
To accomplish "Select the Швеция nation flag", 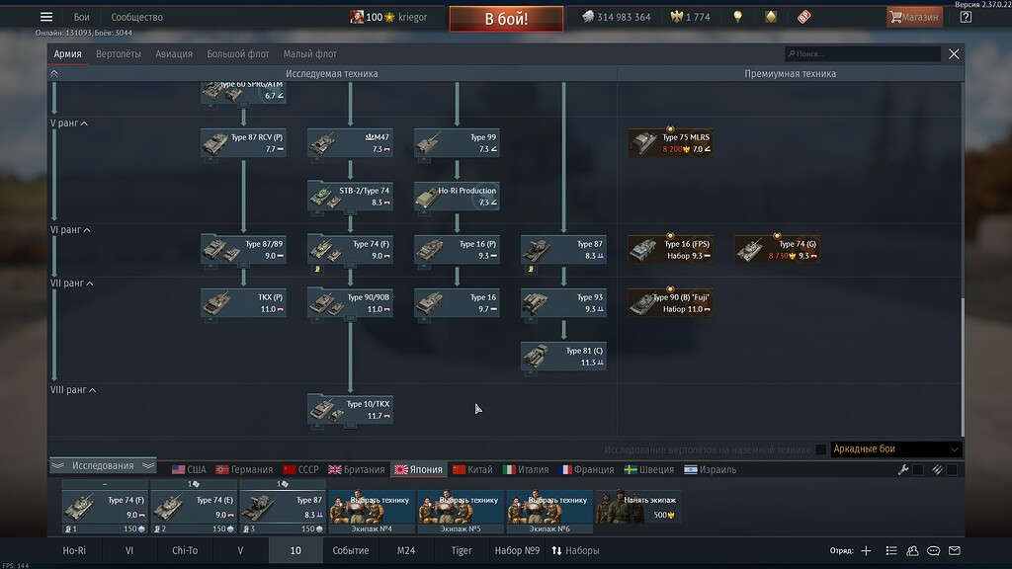I will tap(649, 469).
